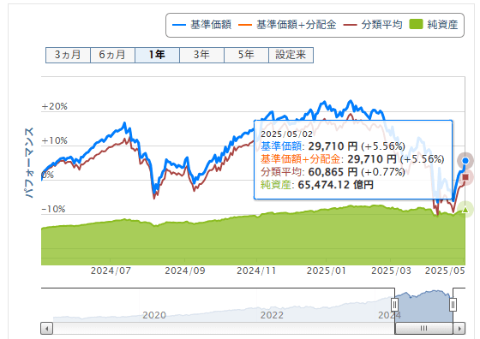Click the tooltip 純資産 value 65,474.12 億円
Screen dimensions: 480x339
coord(336,185)
